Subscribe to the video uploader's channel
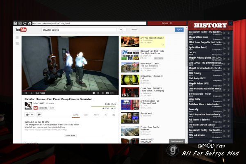Screen dimensions: 246x164 coord(41,108)
